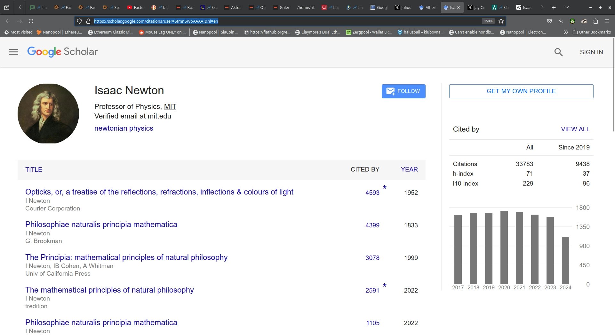
Task: Sort publications by YEAR column
Action: (x=409, y=169)
